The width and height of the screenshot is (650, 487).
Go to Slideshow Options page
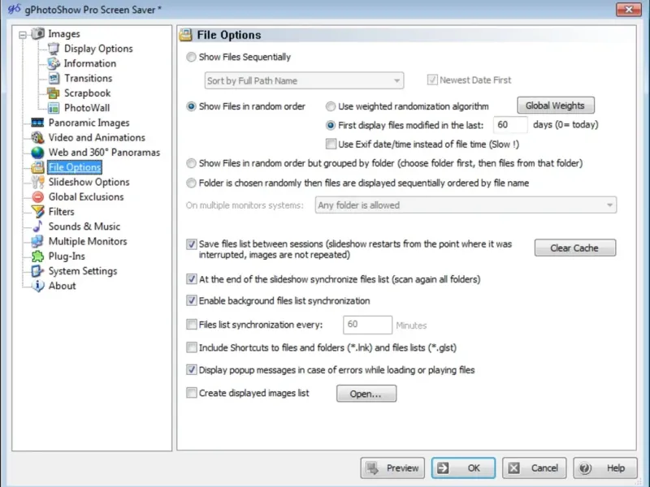[89, 182]
